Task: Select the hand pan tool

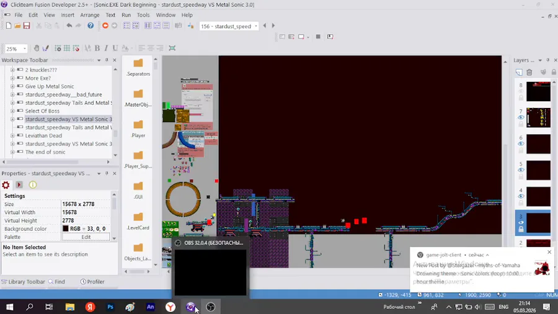Action: (37, 48)
